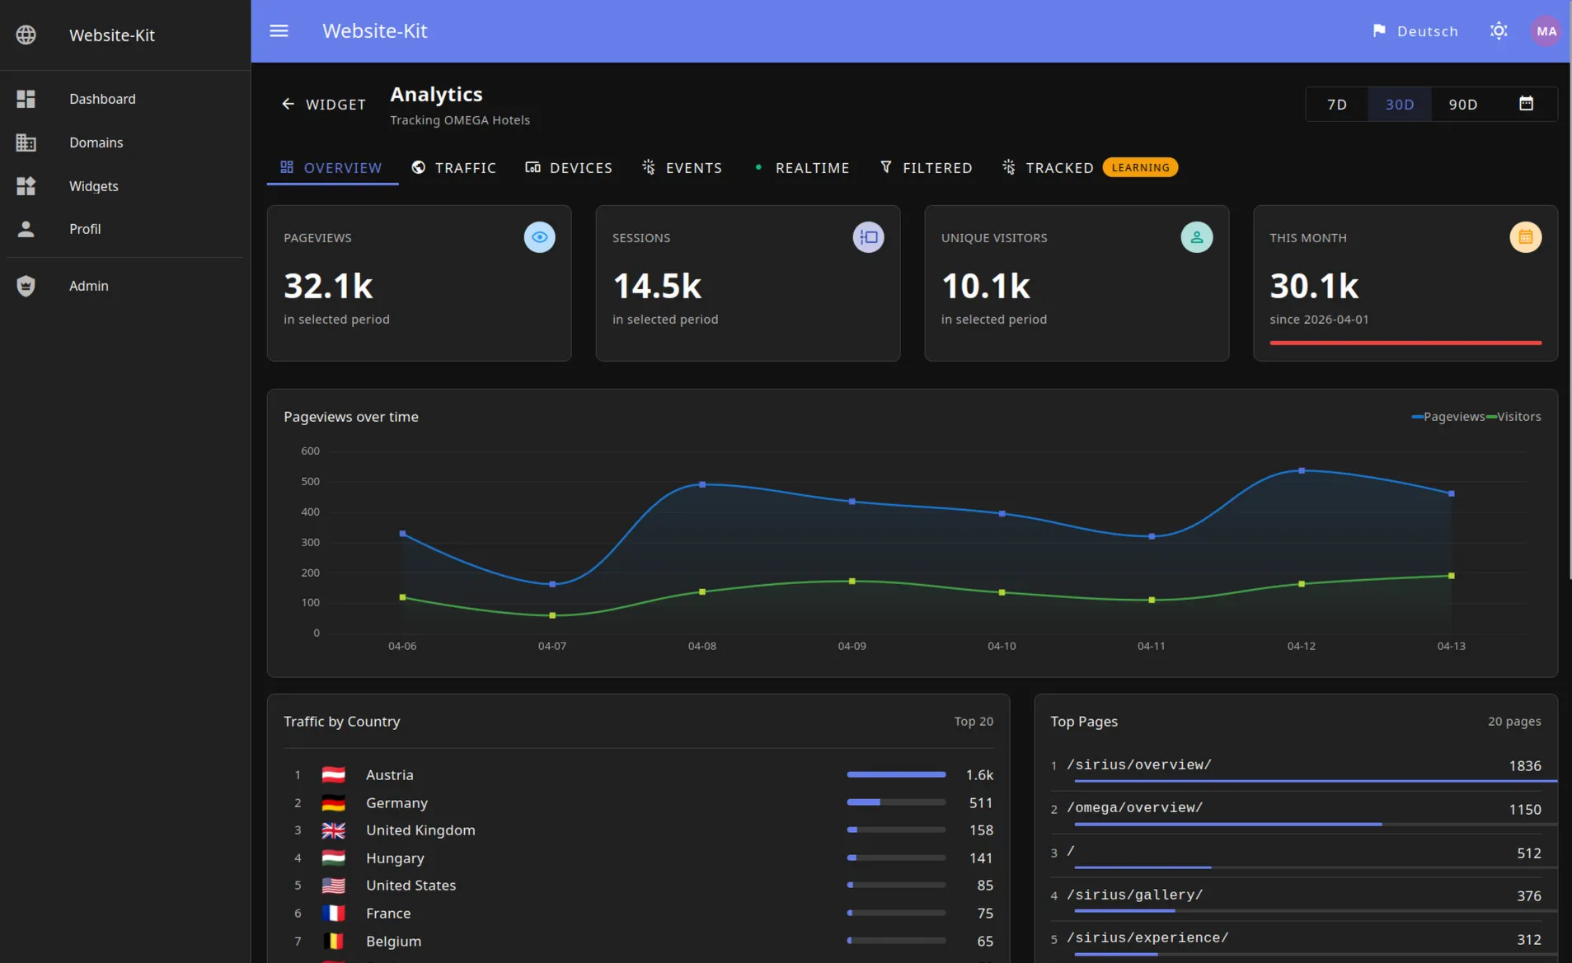This screenshot has height=963, width=1572.
Task: Click the 10.1k unique visitors value
Action: (x=986, y=286)
